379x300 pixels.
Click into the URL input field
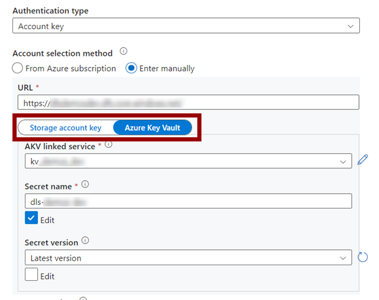(x=188, y=102)
